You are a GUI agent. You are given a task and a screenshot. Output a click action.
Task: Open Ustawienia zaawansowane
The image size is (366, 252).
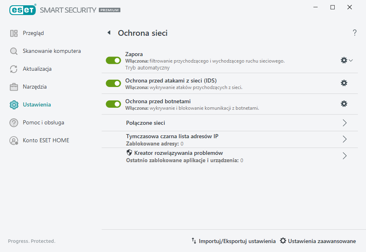point(321,241)
